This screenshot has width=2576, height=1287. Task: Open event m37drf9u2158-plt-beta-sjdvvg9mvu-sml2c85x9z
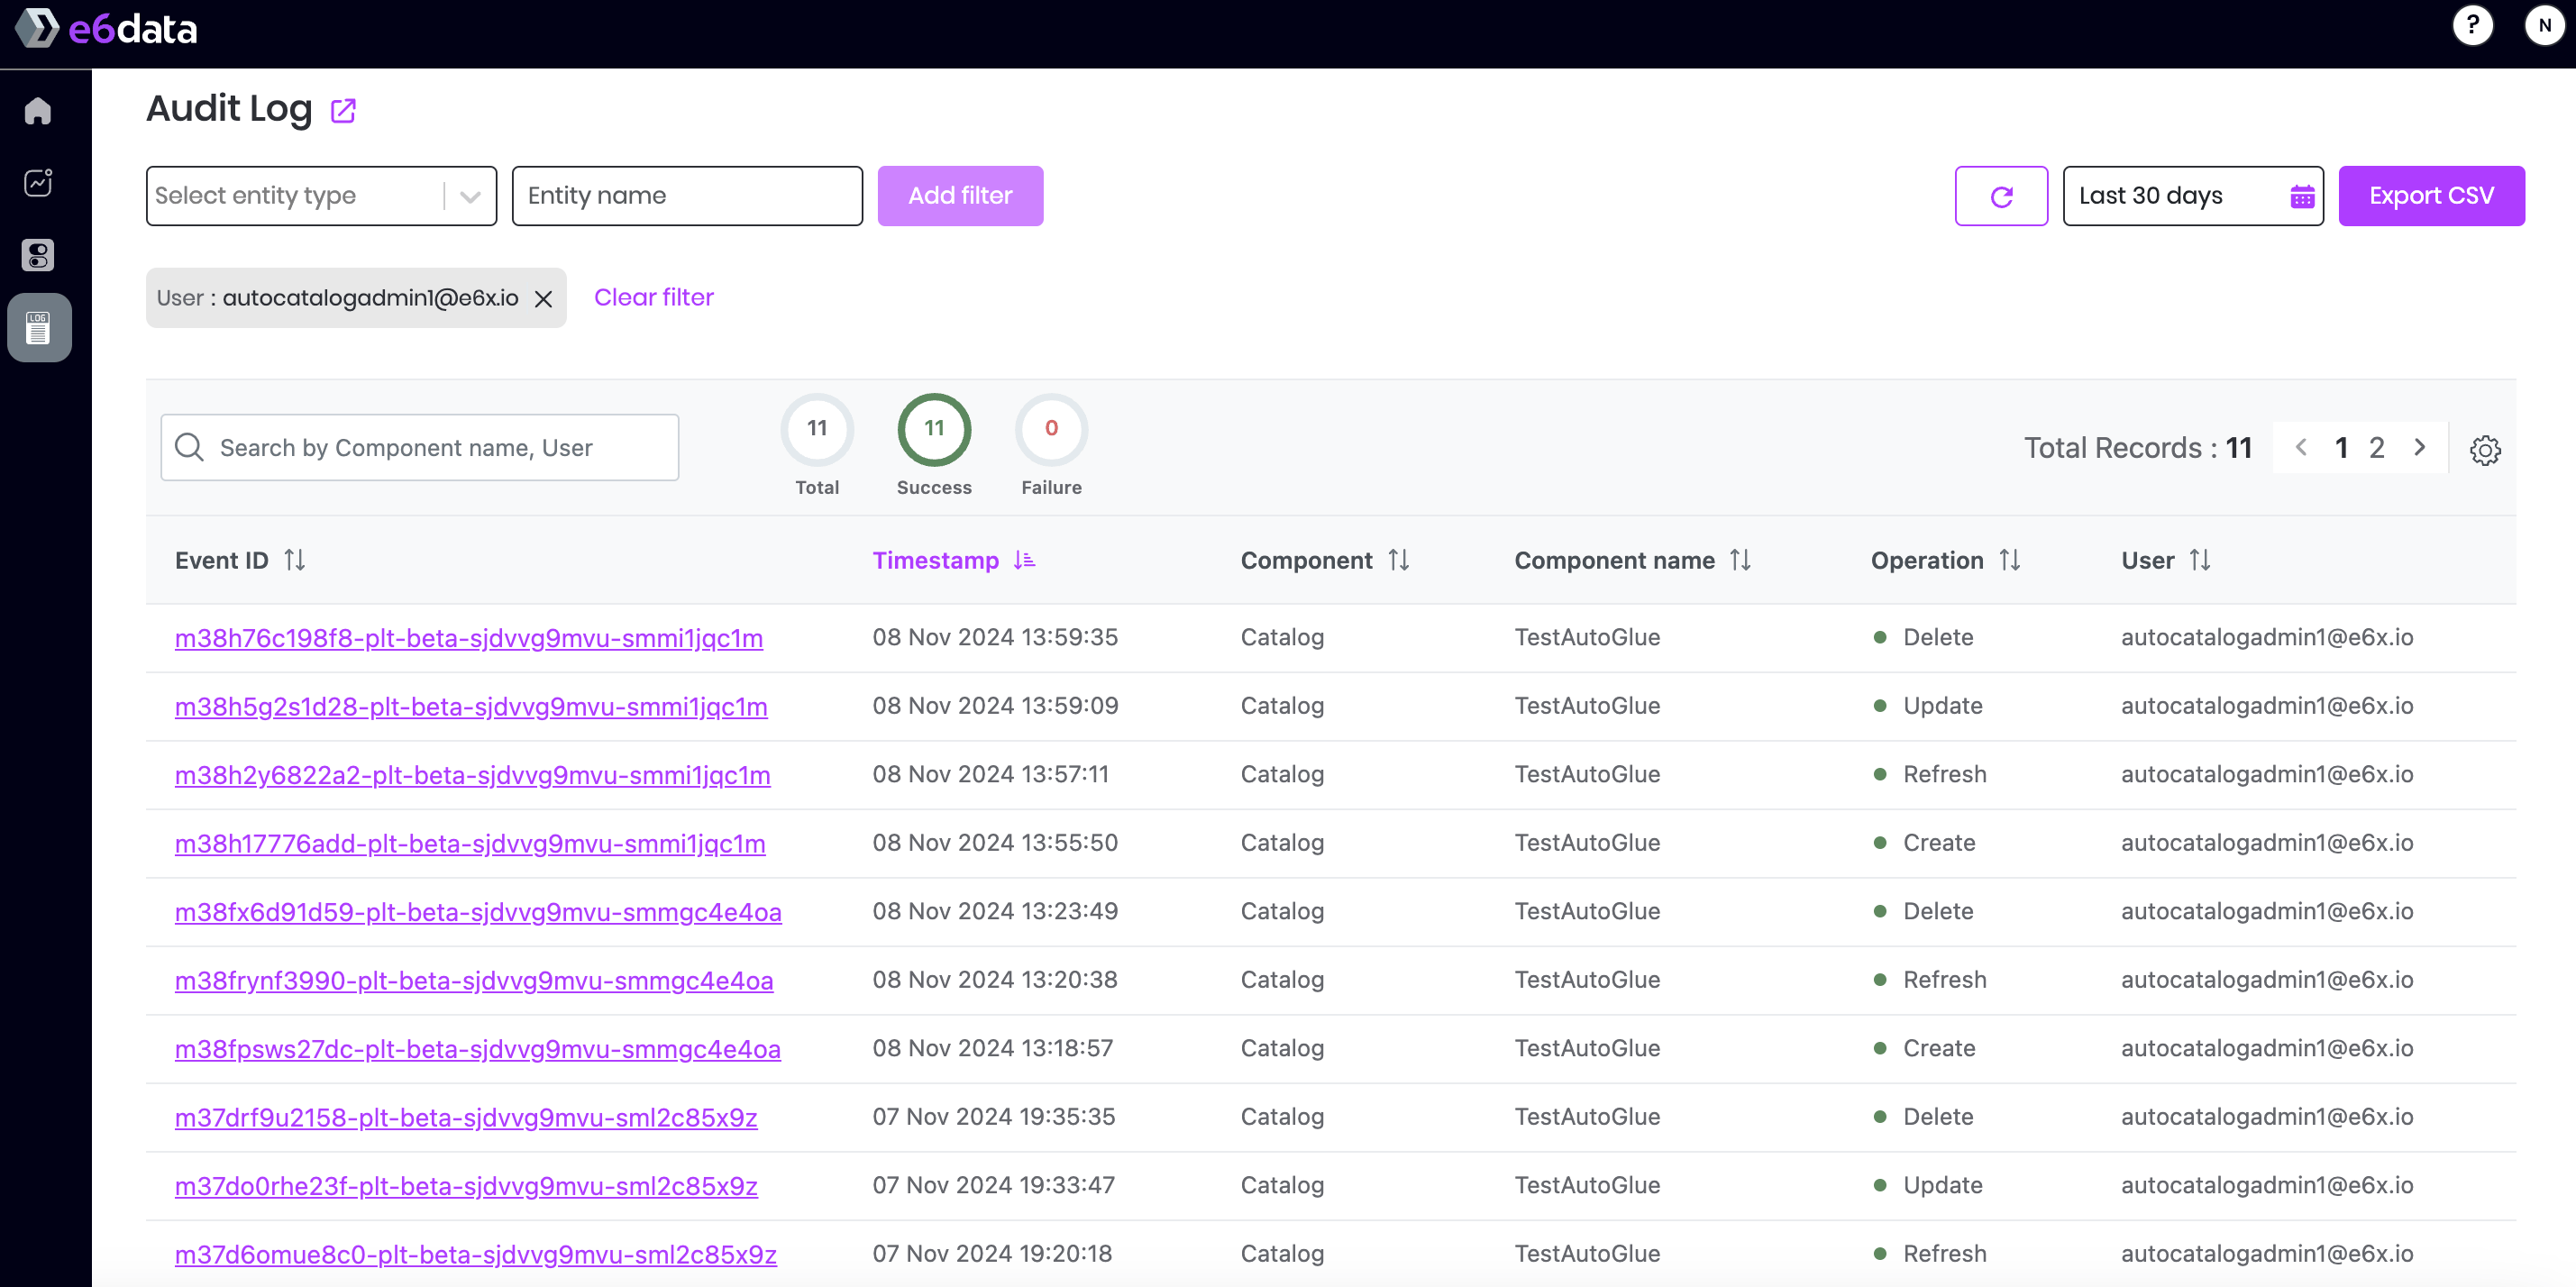point(466,1117)
